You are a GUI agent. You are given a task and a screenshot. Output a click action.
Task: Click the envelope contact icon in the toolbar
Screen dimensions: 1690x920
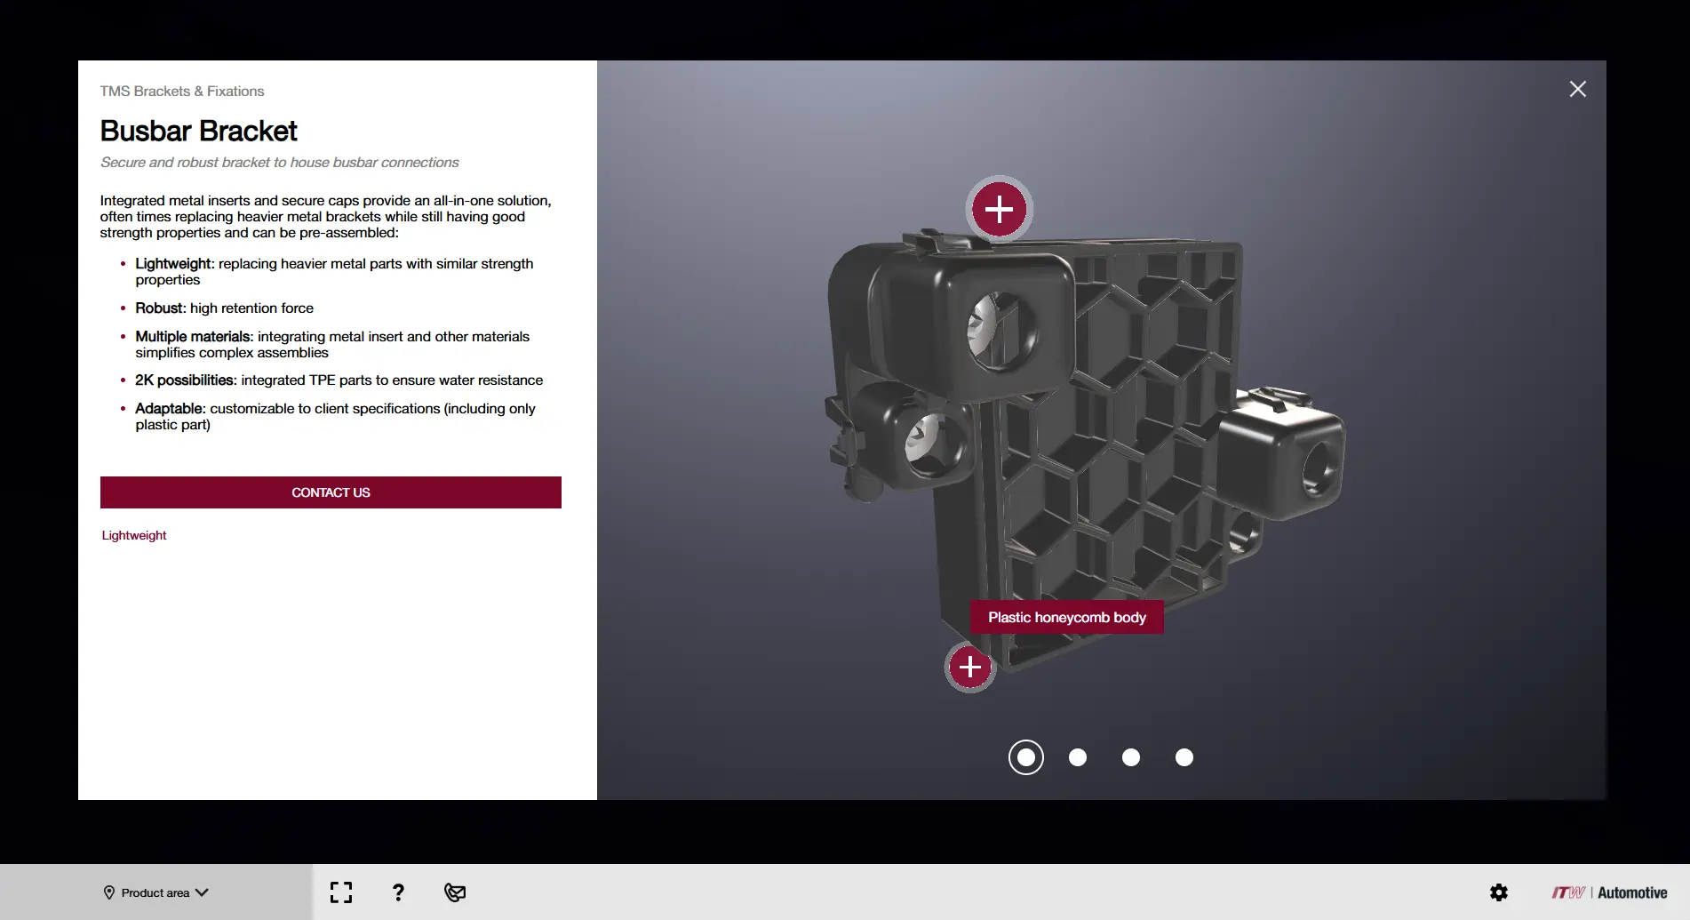point(455,892)
